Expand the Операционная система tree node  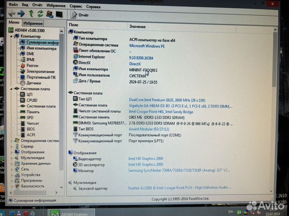click(x=11, y=141)
